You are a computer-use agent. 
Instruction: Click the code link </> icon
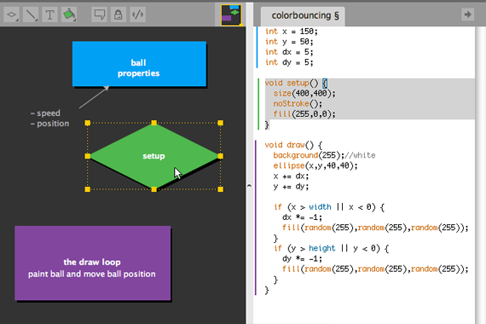[x=137, y=14]
